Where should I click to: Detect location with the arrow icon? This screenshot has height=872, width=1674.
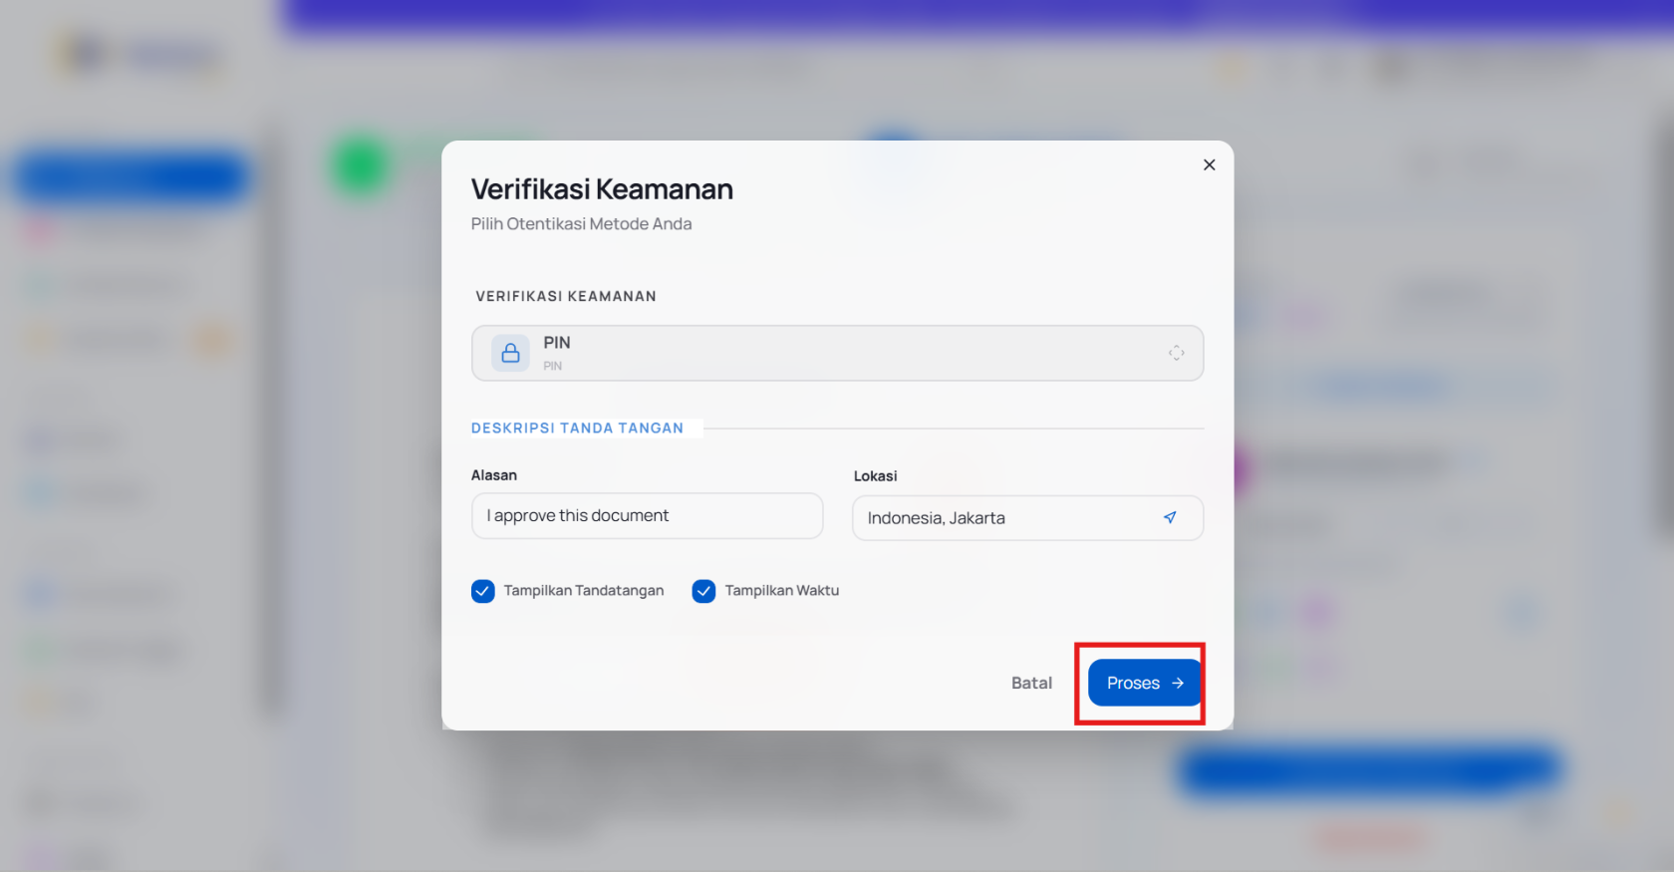tap(1170, 517)
